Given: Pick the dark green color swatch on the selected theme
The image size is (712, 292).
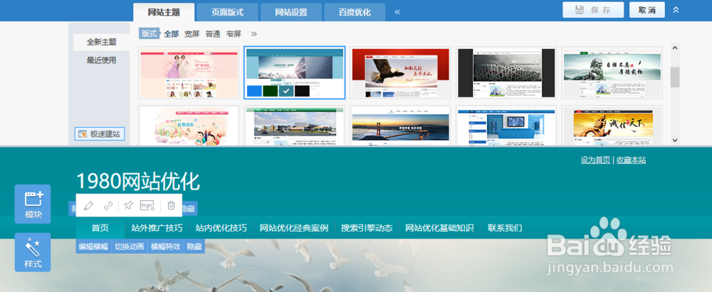Looking at the screenshot, I should point(270,91).
